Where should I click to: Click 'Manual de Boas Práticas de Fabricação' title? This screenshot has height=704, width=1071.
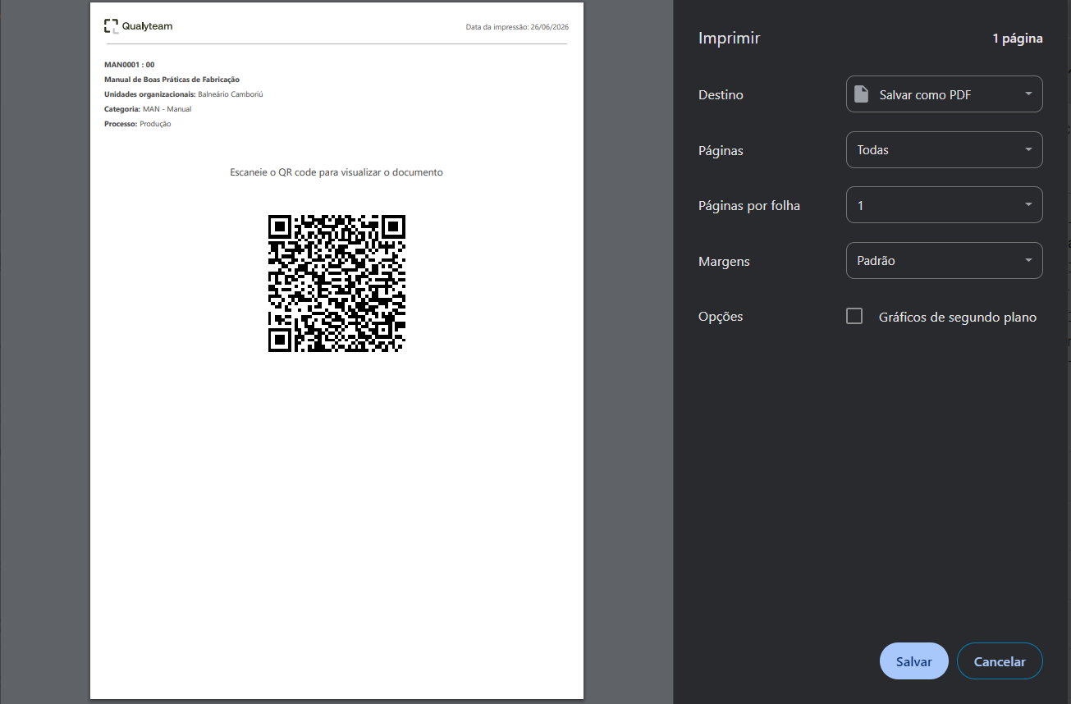coord(172,80)
